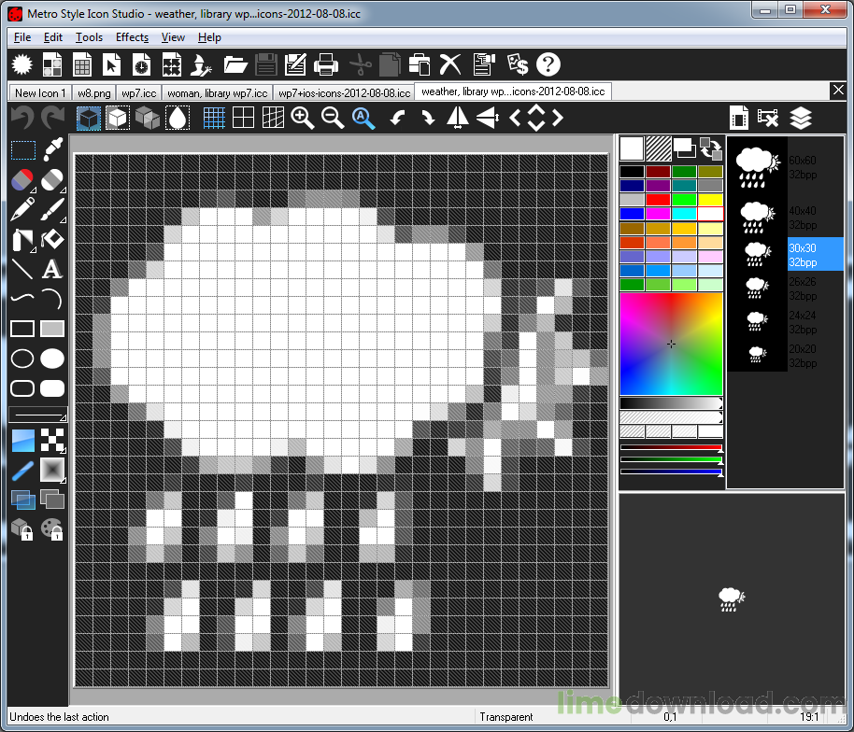Open the Effects menu
Screen dimensions: 854x732
(132, 37)
